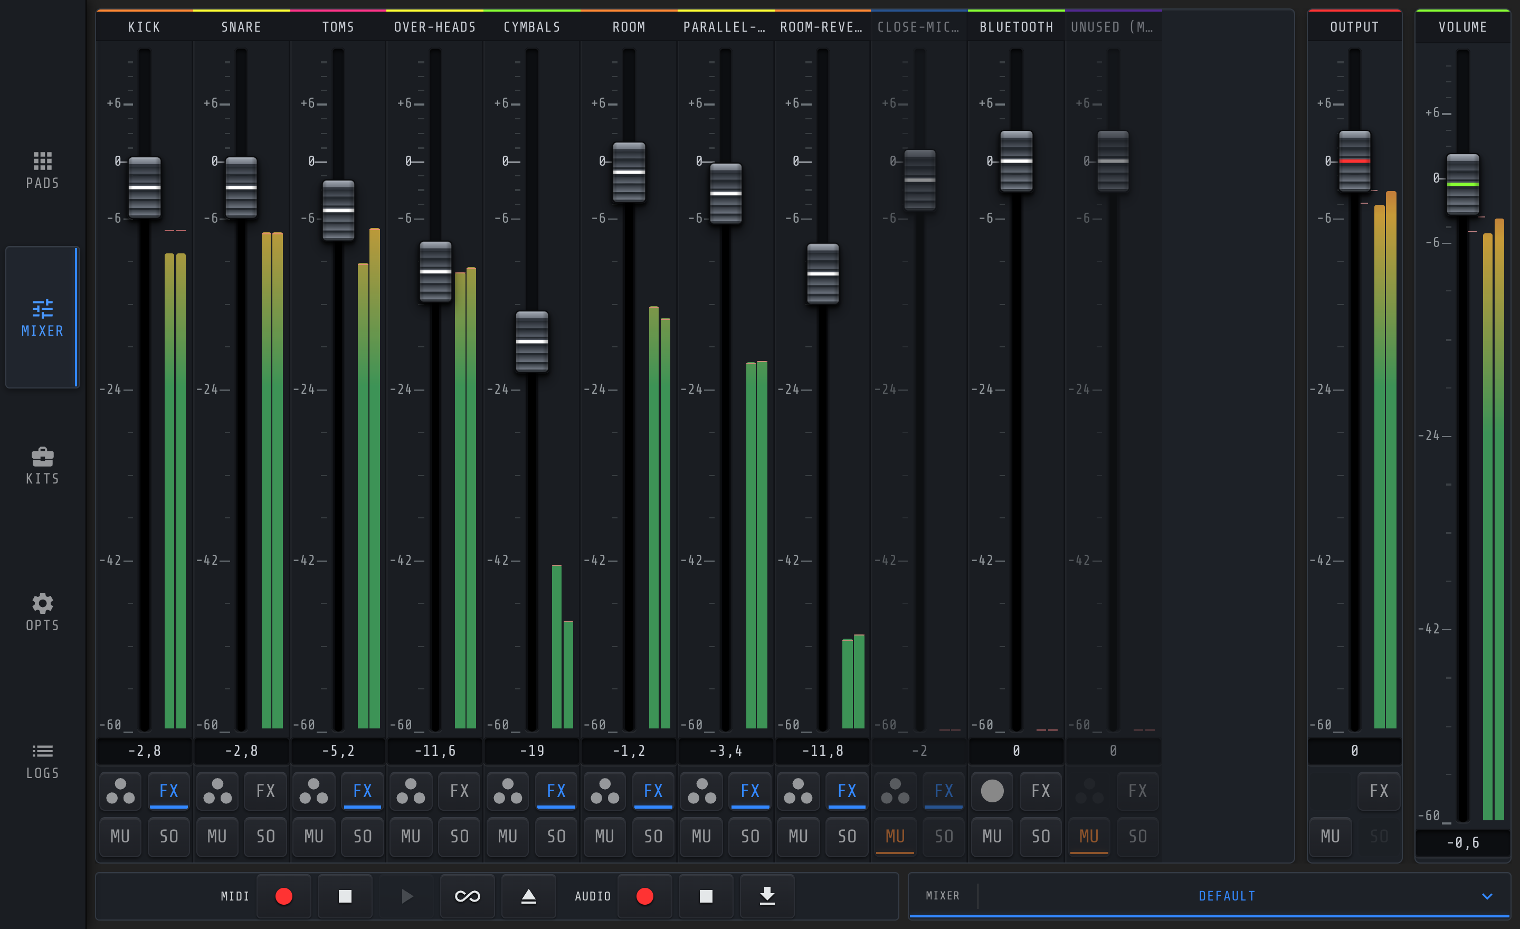Image resolution: width=1520 pixels, height=929 pixels.
Task: Switch to the Mixer tab
Action: (43, 317)
